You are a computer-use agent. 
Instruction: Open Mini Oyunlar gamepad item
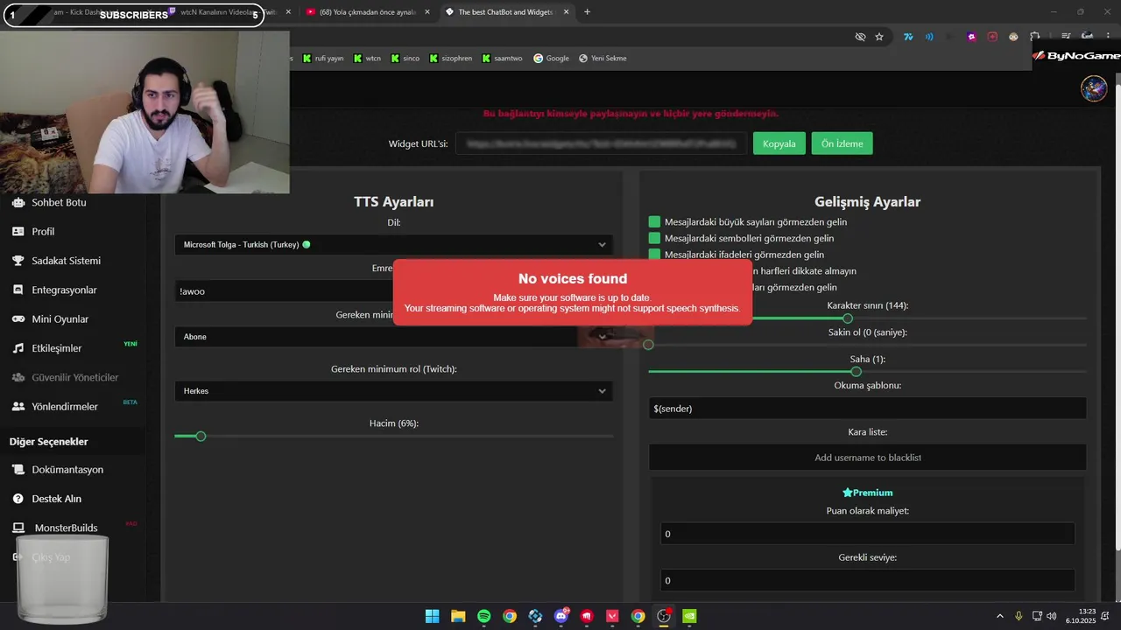[x=50, y=319]
